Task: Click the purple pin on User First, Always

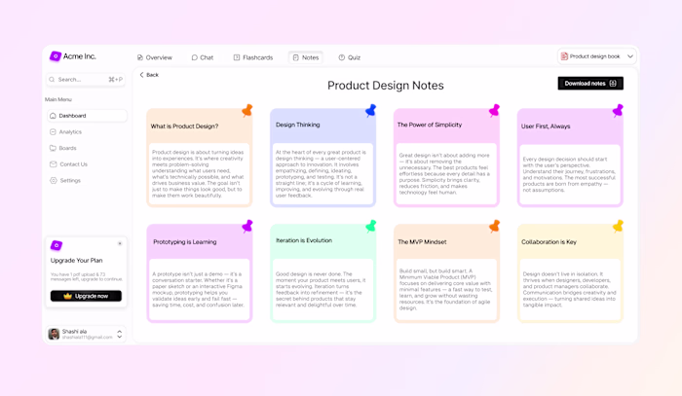Action: point(618,110)
